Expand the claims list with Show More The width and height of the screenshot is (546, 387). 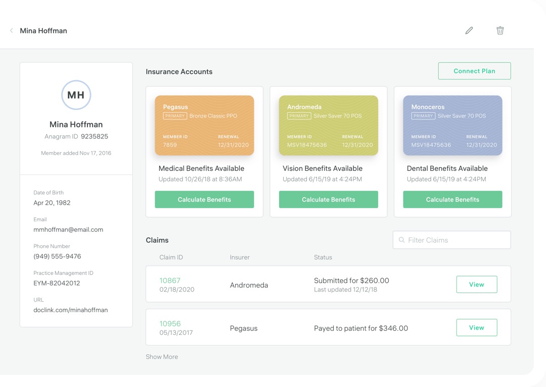(162, 357)
